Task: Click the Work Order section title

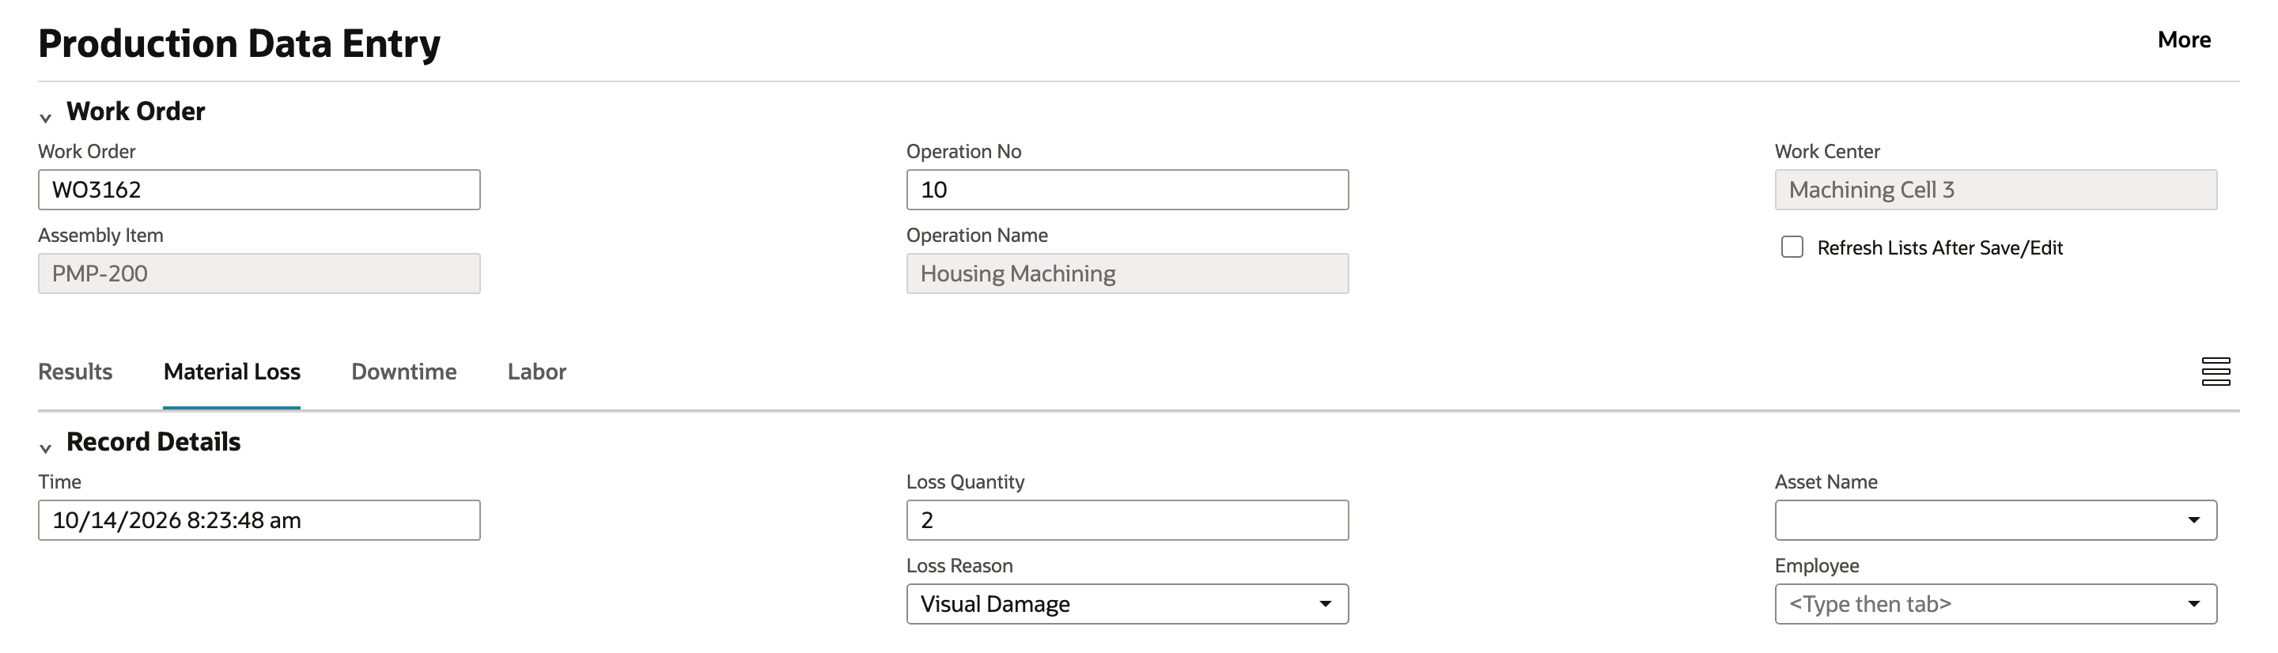Action: point(135,111)
